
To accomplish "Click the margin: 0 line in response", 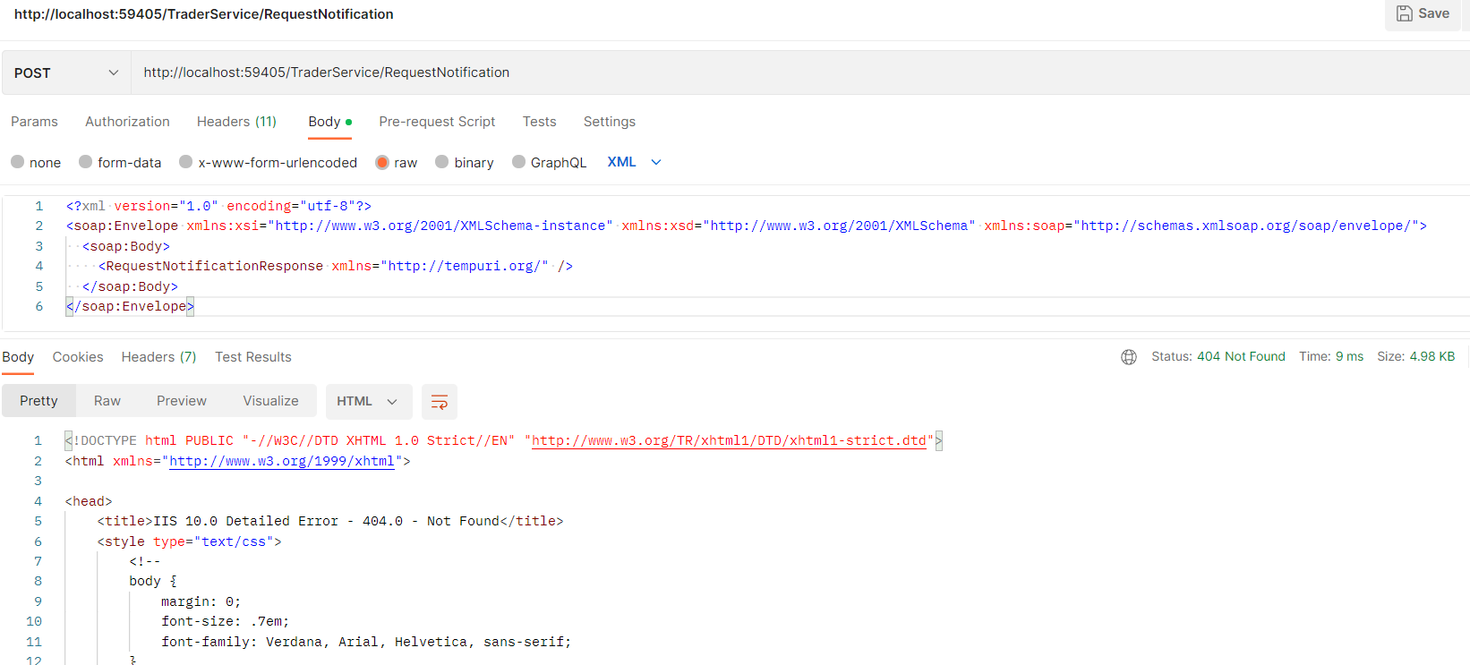I will point(201,601).
